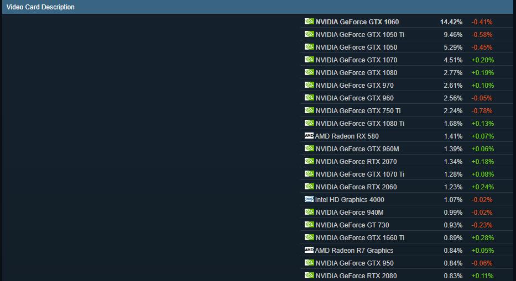Click the 2.24% share value
This screenshot has height=281, width=516.
(453, 111)
